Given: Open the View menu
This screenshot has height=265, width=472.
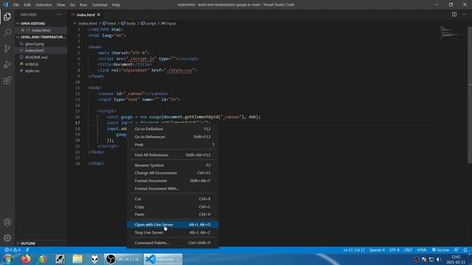Looking at the screenshot, I should click(60, 5).
